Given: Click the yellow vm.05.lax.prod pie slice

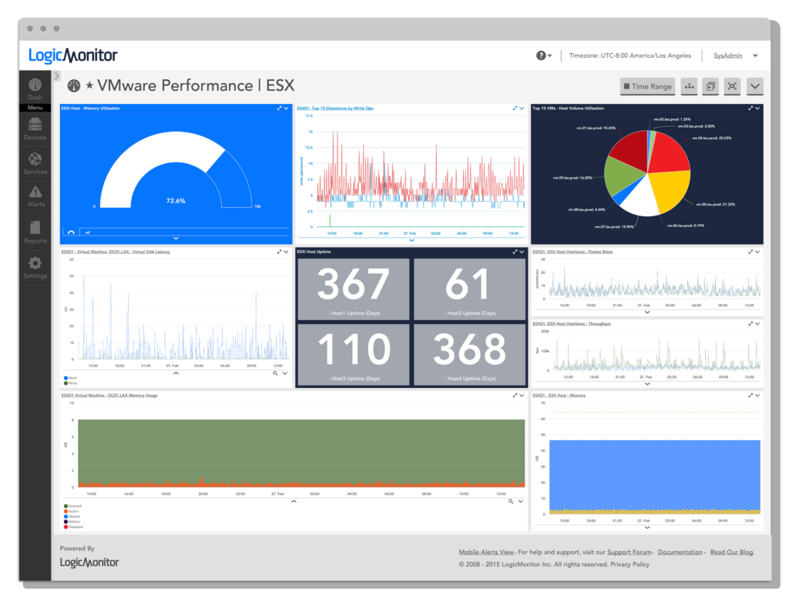Looking at the screenshot, I should click(672, 191).
